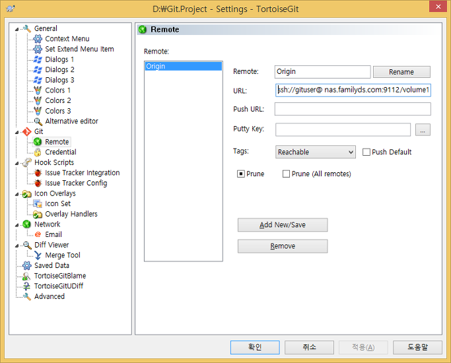Open Dialogs 2 settings page
This screenshot has height=363, width=451.
tap(60, 69)
